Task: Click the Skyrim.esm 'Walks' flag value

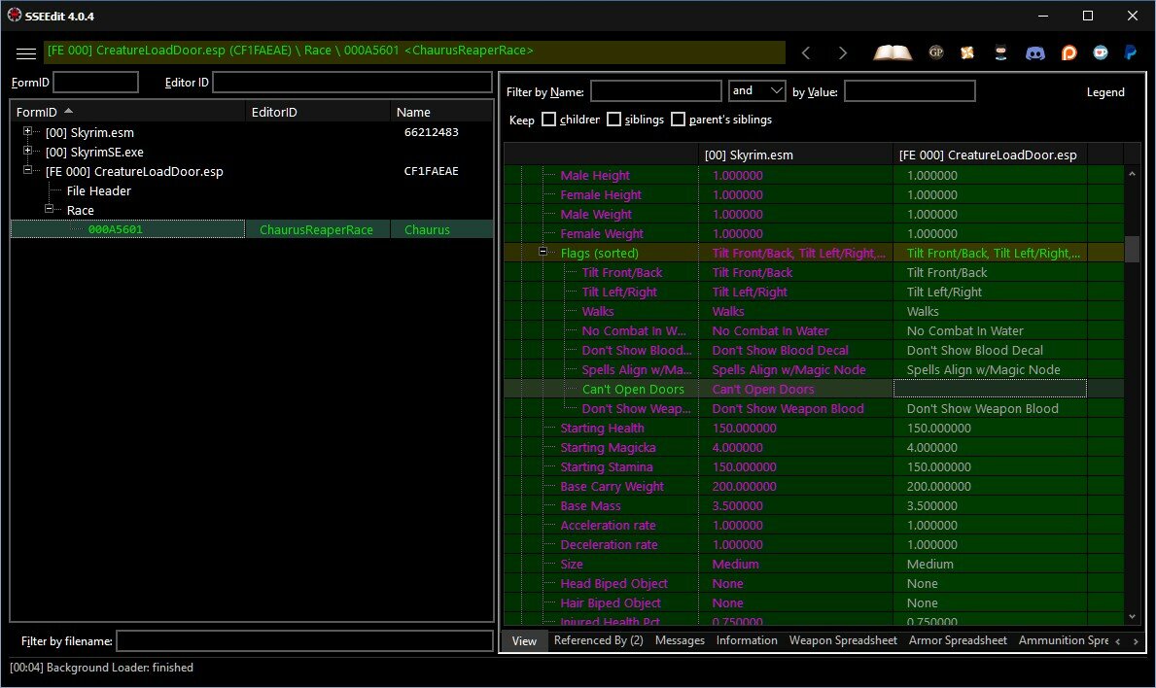Action: (x=728, y=312)
